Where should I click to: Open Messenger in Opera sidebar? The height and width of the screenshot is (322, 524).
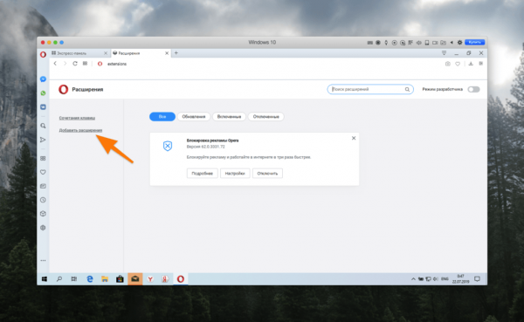pos(43,79)
